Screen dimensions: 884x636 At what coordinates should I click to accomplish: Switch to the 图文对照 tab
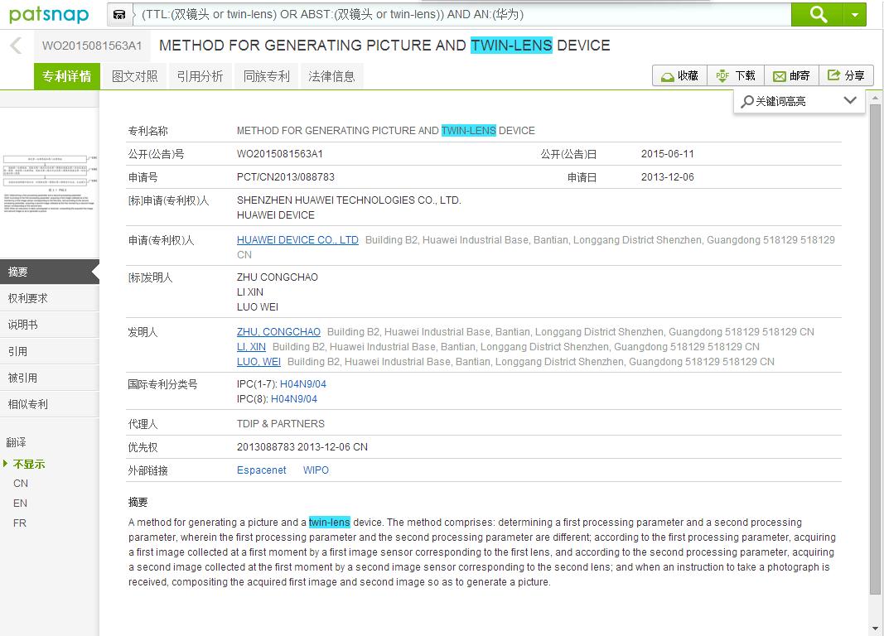pyautogui.click(x=134, y=76)
